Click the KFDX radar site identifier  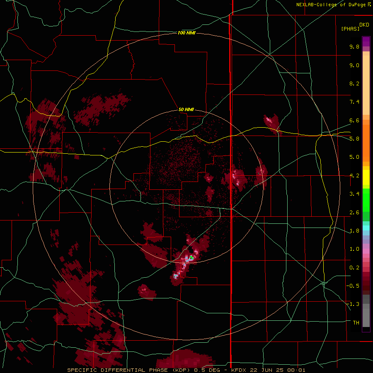239,370
